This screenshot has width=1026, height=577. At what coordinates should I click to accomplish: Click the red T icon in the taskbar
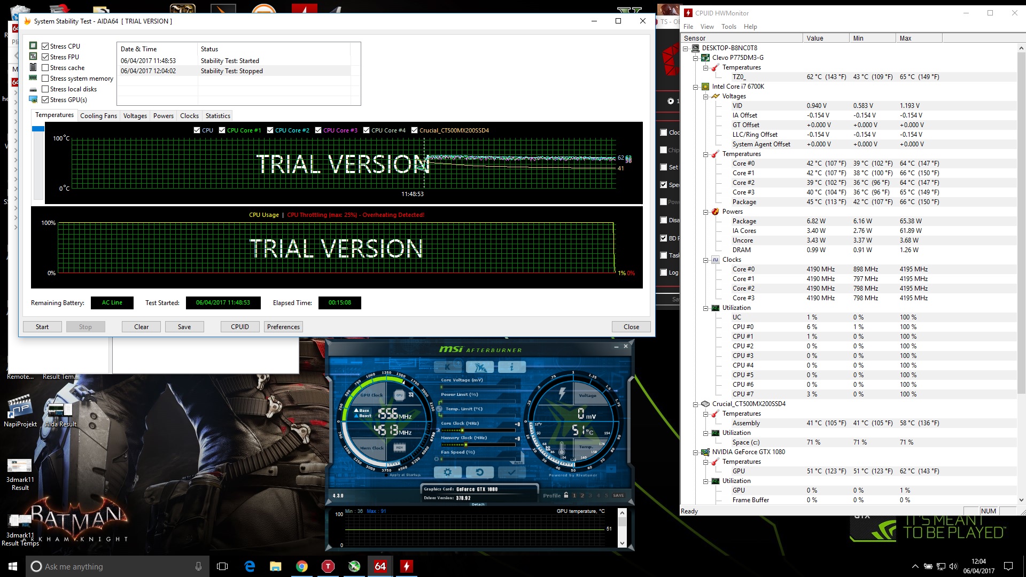tap(328, 566)
